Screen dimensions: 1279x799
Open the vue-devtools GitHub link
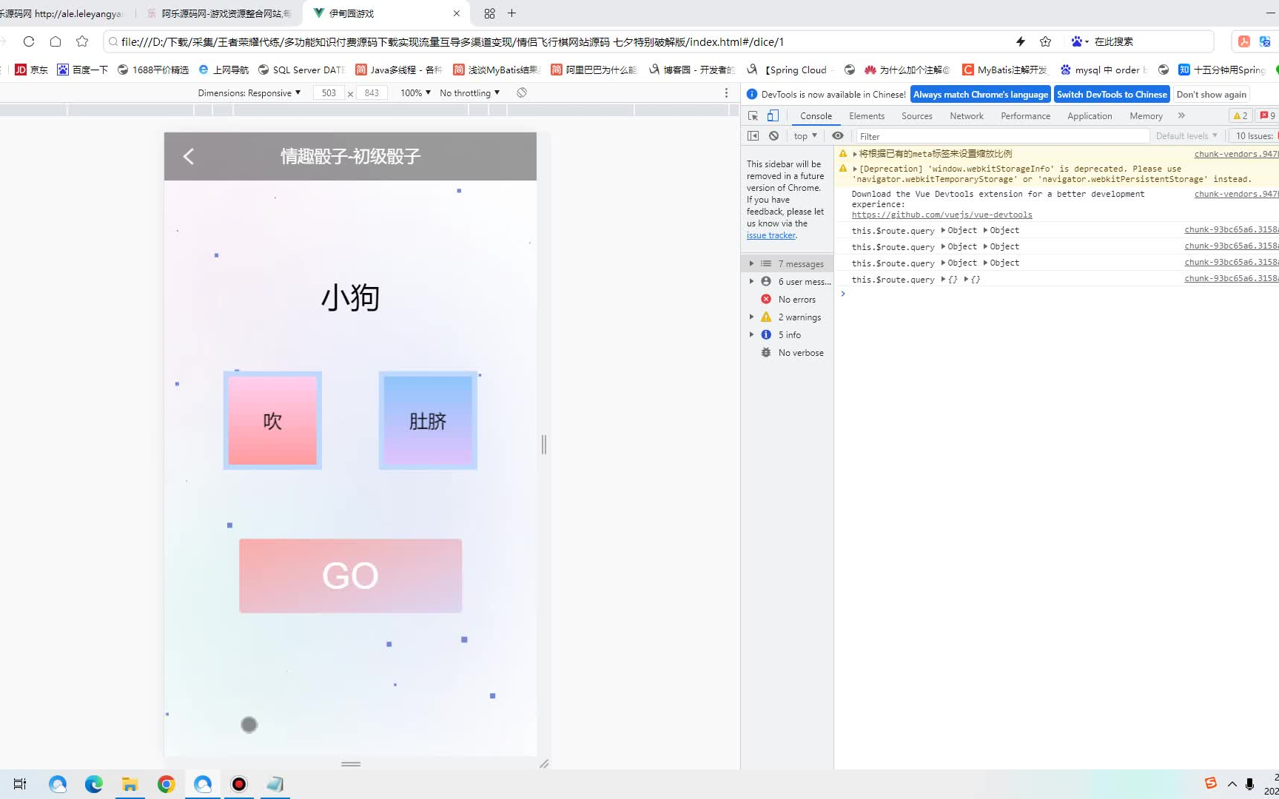[x=941, y=215]
